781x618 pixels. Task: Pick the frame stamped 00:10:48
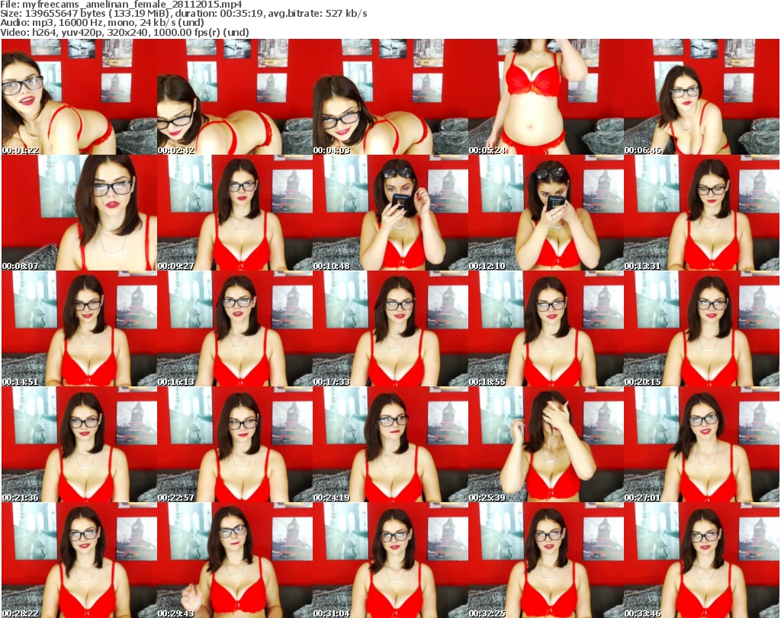(x=390, y=213)
